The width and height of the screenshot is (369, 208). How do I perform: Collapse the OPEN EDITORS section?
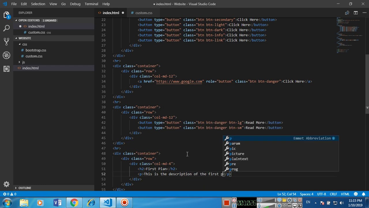click(x=16, y=20)
